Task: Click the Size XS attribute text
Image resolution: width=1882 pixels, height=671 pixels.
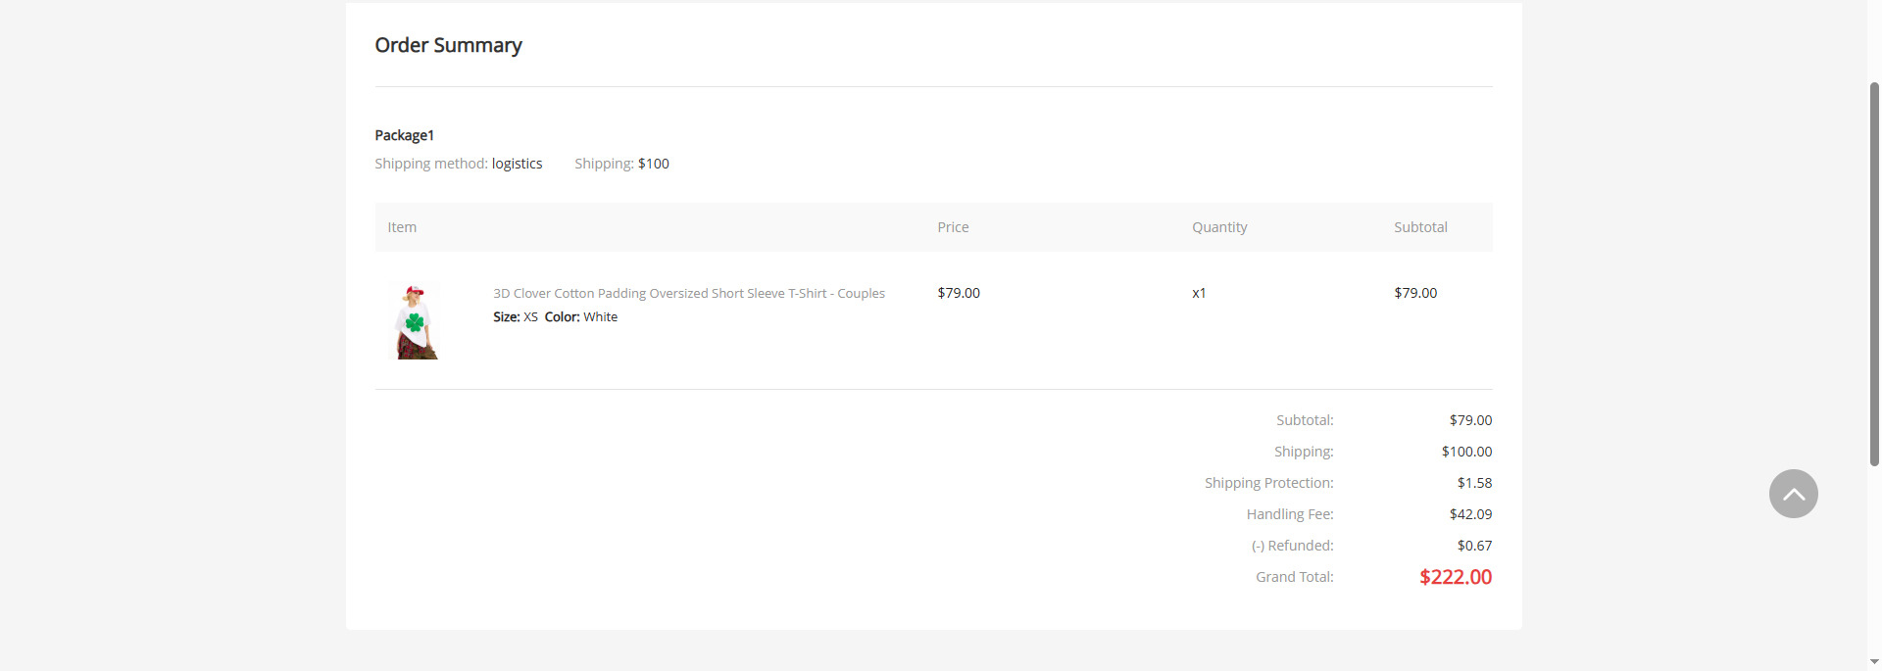Action: pos(516,317)
